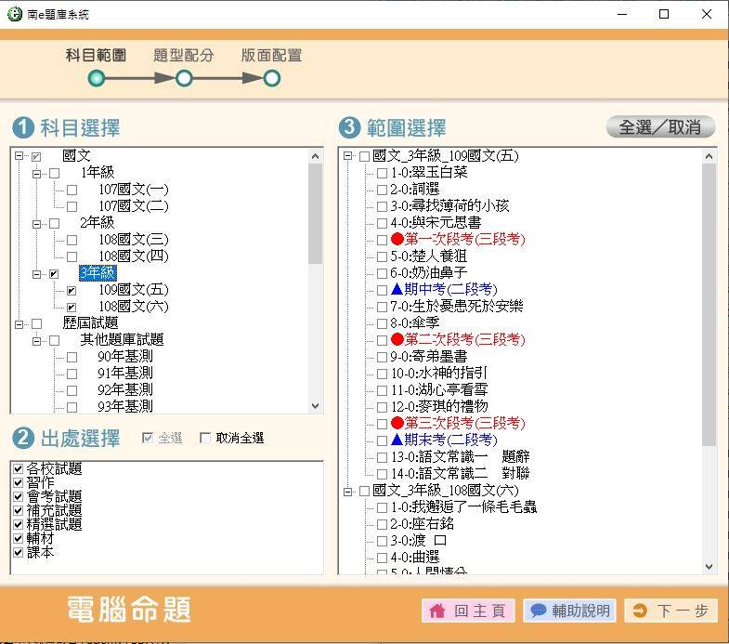Select the 5-0:楚人養狙 row
729x644 pixels.
429,256
